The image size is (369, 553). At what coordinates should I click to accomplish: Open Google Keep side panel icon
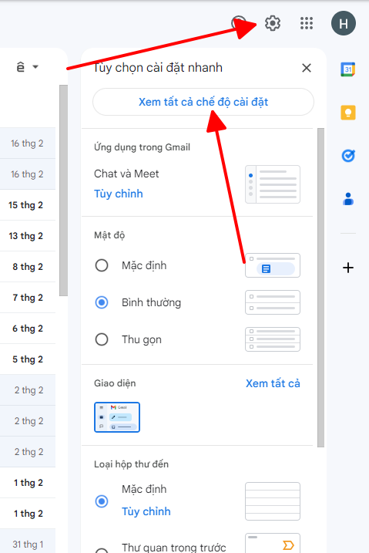(348, 113)
